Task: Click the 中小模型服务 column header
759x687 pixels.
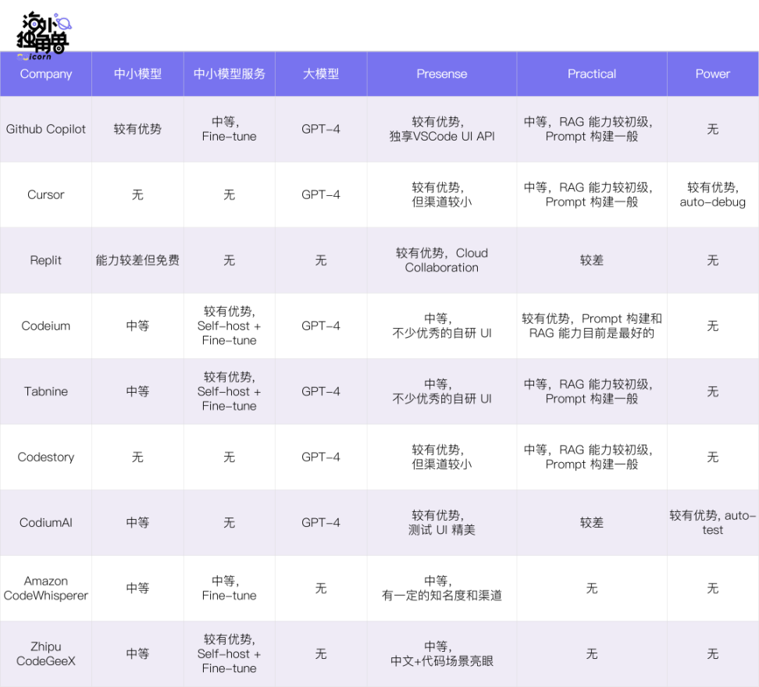Action: click(229, 74)
